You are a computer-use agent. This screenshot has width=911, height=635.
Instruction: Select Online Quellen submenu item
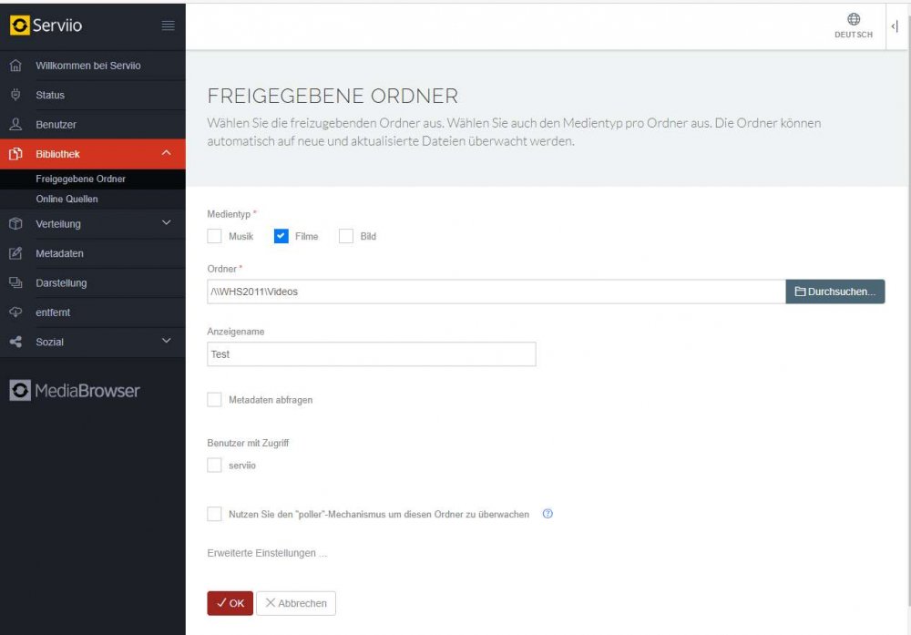(x=92, y=199)
